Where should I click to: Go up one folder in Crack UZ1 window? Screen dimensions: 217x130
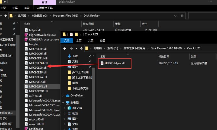coord(81,49)
